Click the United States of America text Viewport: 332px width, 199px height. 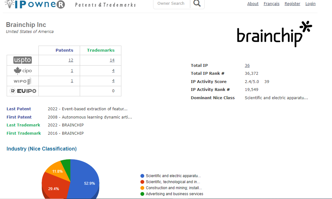(x=30, y=31)
